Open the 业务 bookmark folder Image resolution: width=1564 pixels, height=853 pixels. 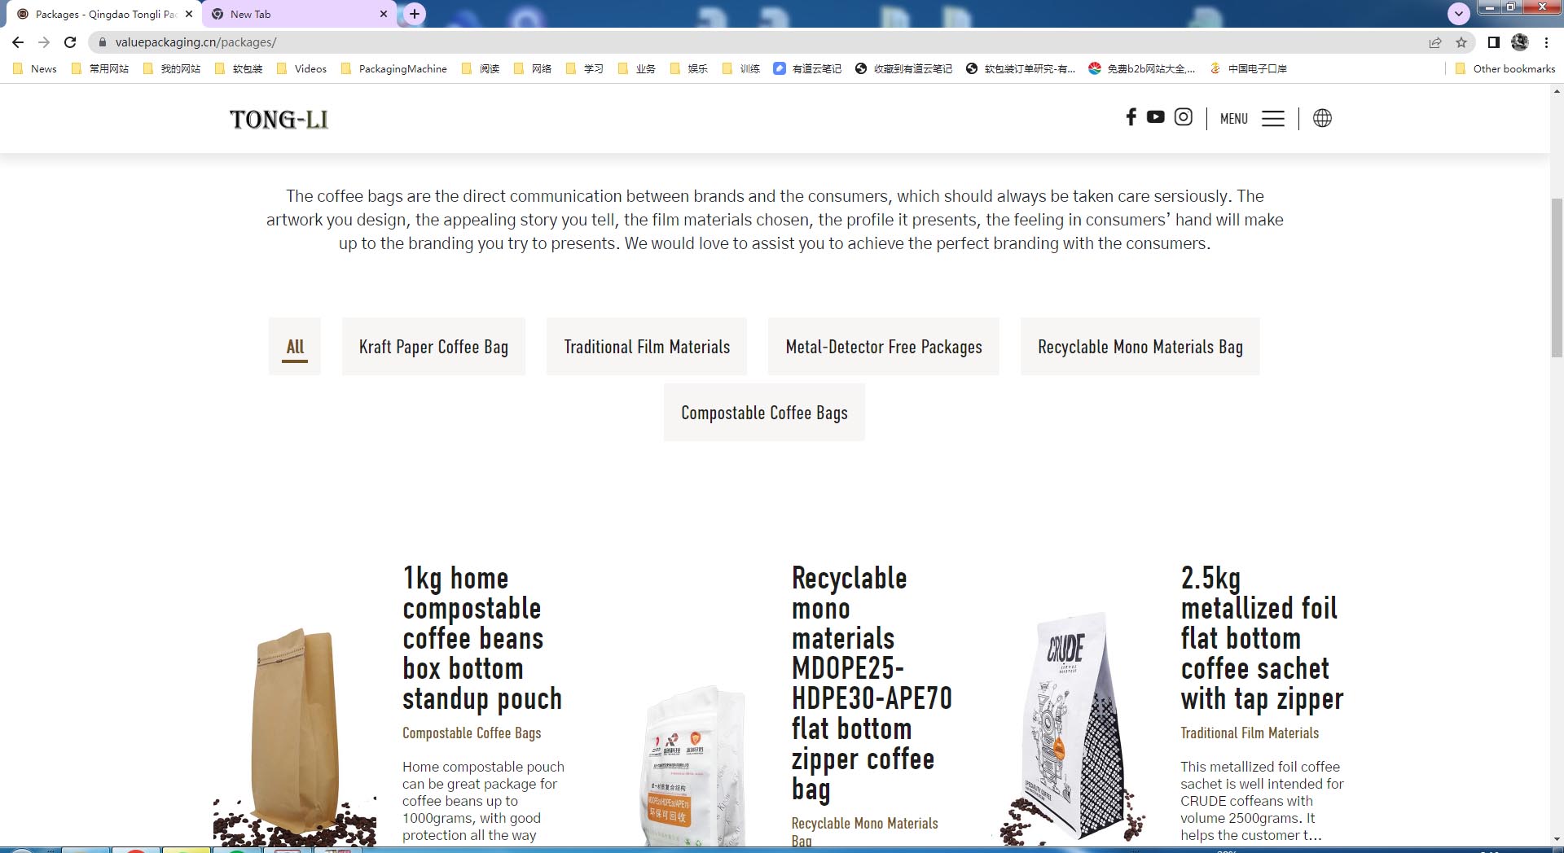(x=637, y=68)
